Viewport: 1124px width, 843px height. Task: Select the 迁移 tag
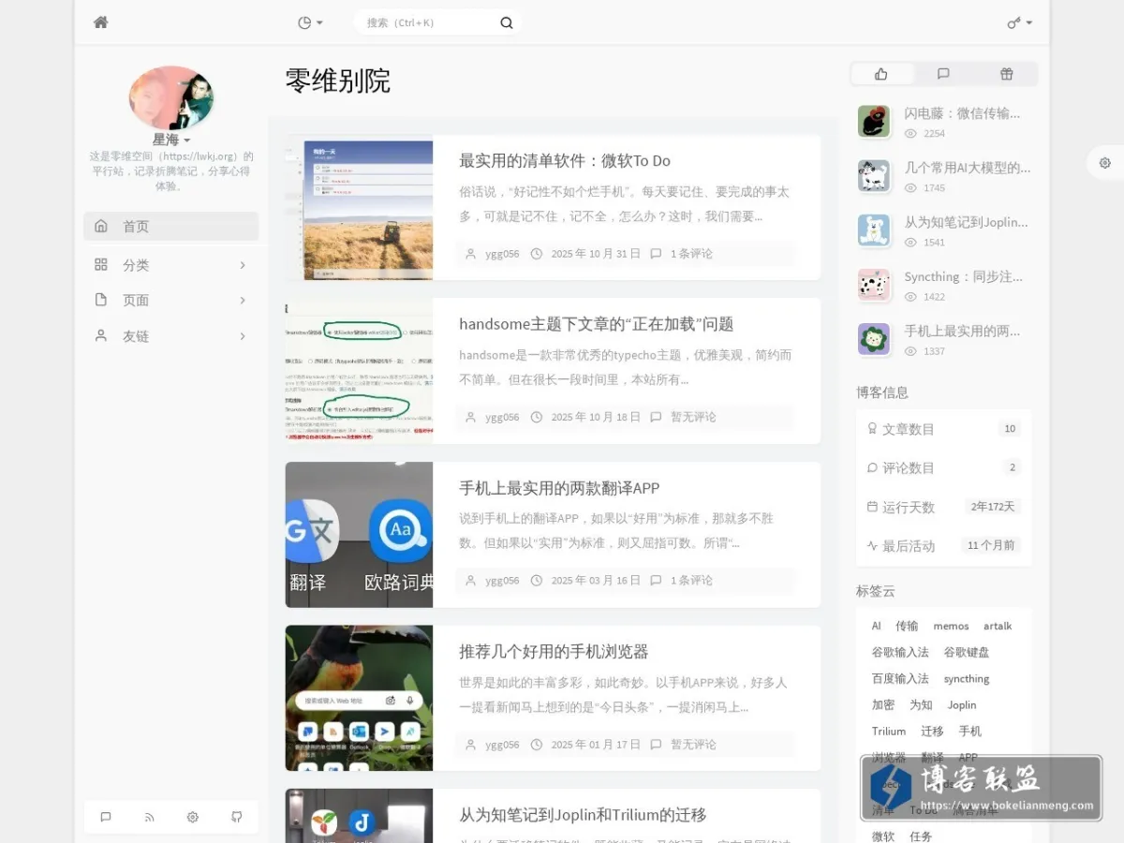932,731
